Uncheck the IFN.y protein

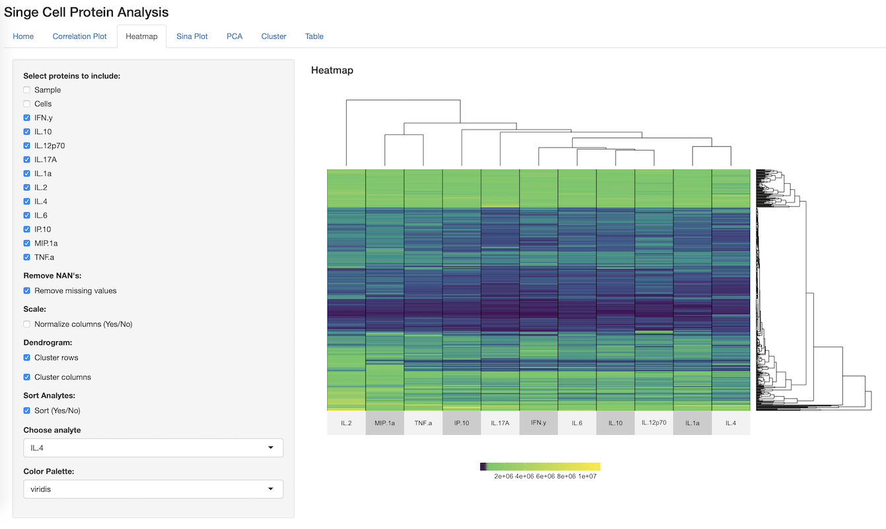[x=27, y=118]
